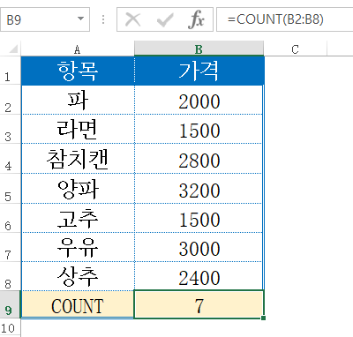Click cell containing 양파
This screenshot has width=353, height=337.
coord(78,189)
